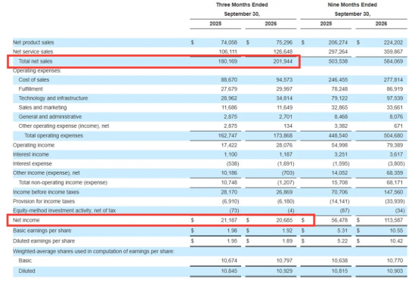This screenshot has width=418, height=282.
Task: Click net service sales value 297,264
Action: [x=338, y=51]
